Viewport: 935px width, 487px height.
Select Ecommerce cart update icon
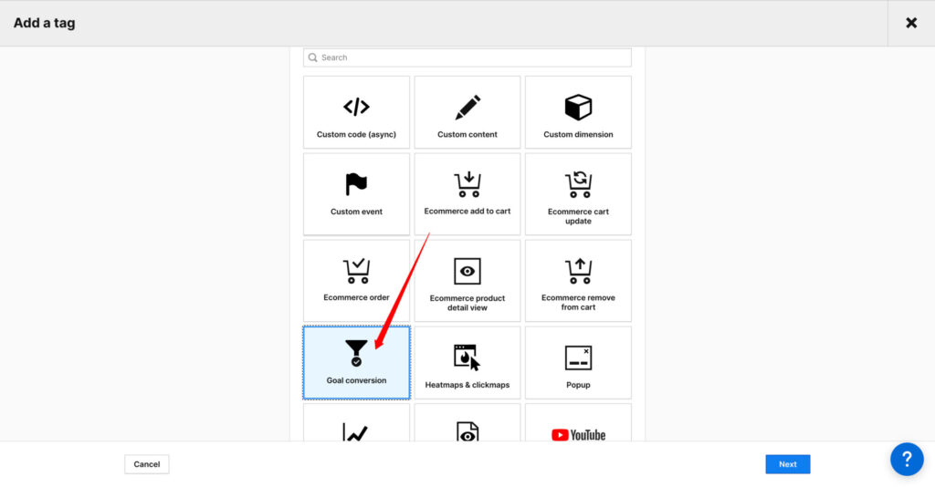point(578,185)
